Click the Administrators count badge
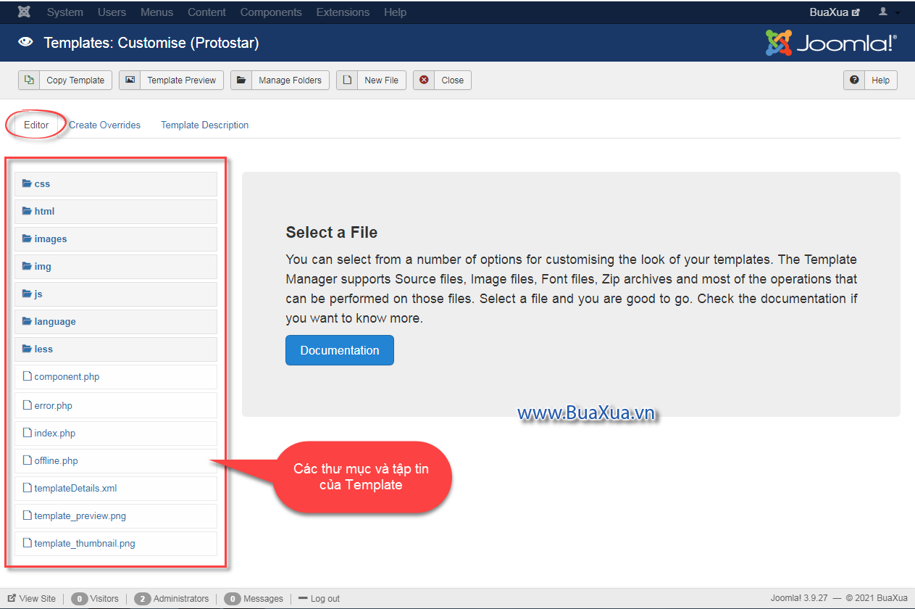 pos(143,599)
